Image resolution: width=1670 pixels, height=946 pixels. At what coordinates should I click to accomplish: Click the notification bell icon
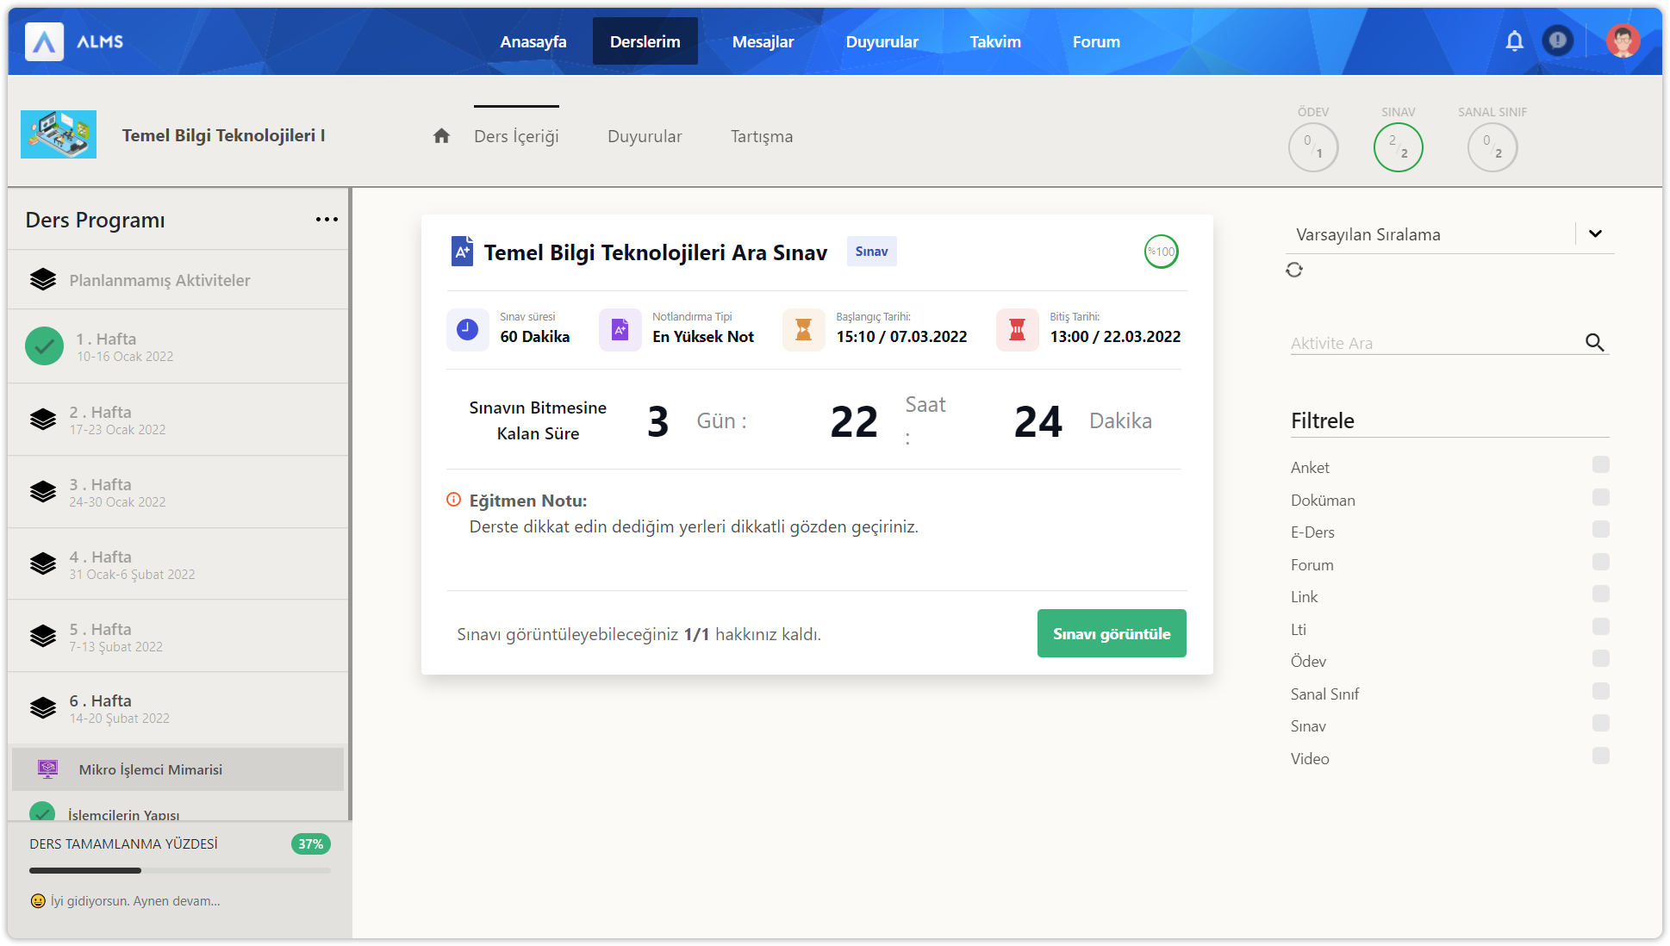pyautogui.click(x=1514, y=40)
